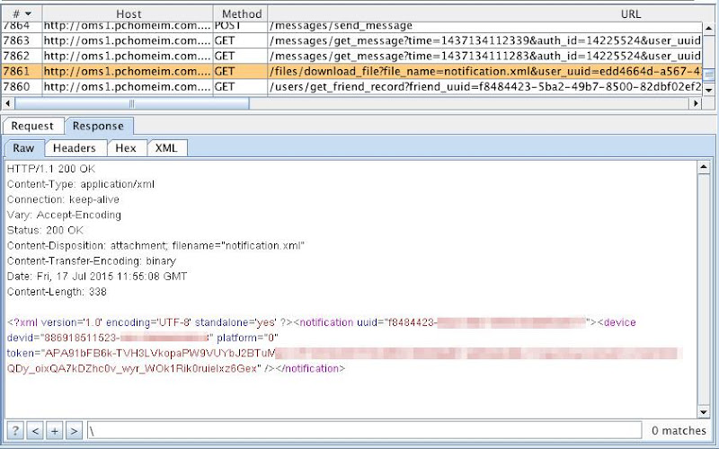719x449 pixels.
Task: Click the Connection keep-alive header line
Action: [63, 199]
